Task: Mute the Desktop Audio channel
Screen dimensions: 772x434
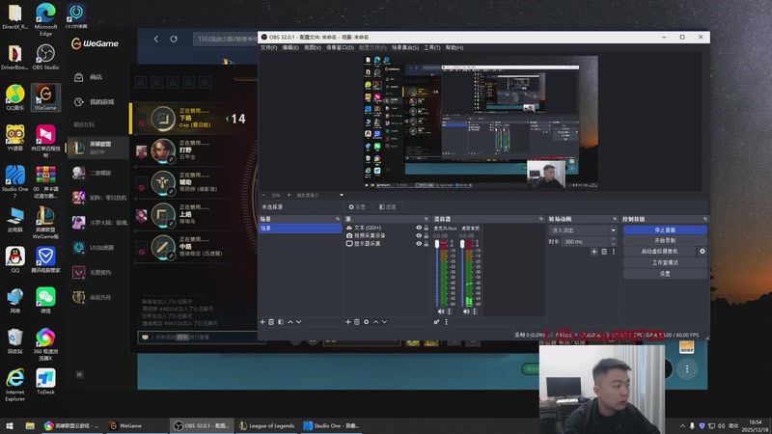Action: (x=466, y=312)
